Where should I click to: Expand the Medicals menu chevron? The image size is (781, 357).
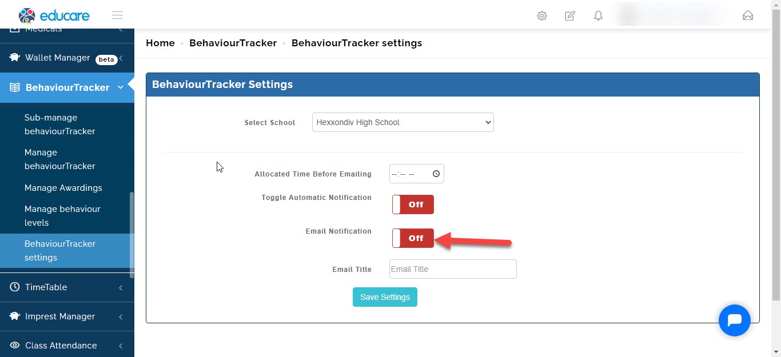tap(121, 30)
